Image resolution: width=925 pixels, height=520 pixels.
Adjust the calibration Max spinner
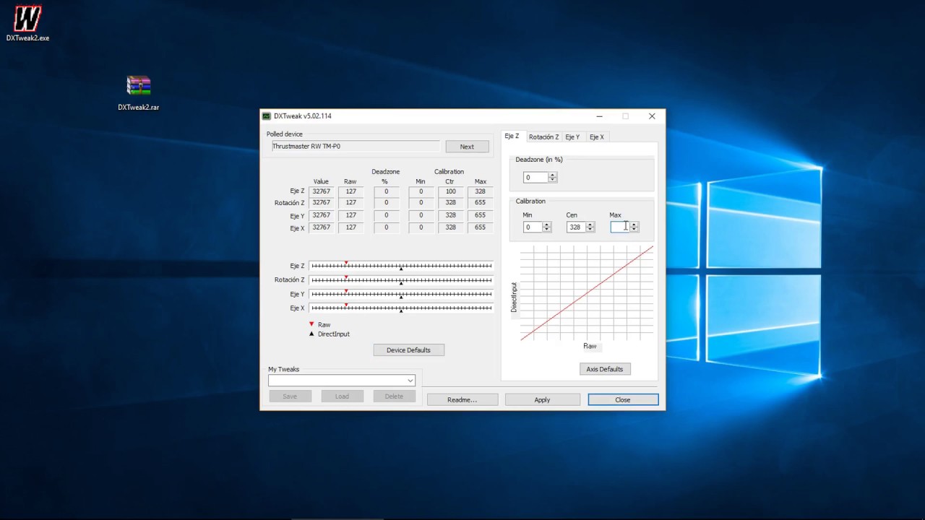click(634, 227)
